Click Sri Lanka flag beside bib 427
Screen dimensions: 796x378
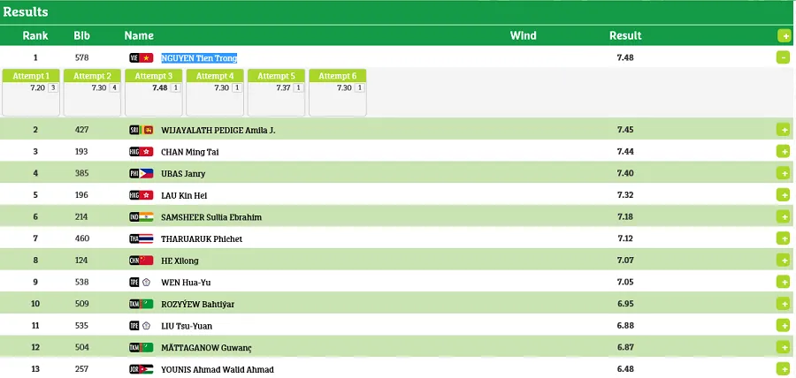tap(149, 130)
